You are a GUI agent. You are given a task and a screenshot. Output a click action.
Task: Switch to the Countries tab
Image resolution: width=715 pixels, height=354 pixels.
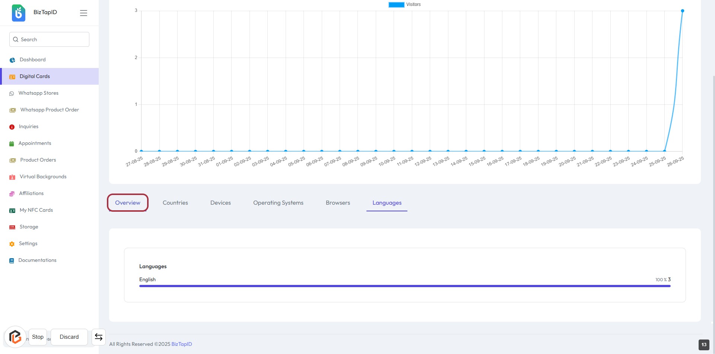point(175,203)
